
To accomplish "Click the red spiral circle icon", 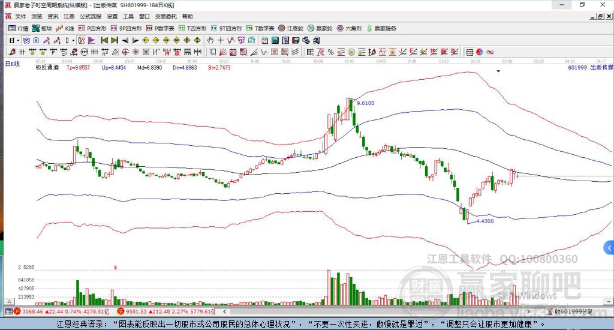I will pos(125,52).
